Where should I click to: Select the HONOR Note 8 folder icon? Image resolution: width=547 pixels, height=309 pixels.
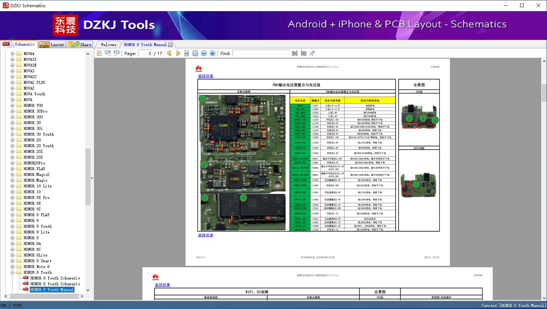19,267
